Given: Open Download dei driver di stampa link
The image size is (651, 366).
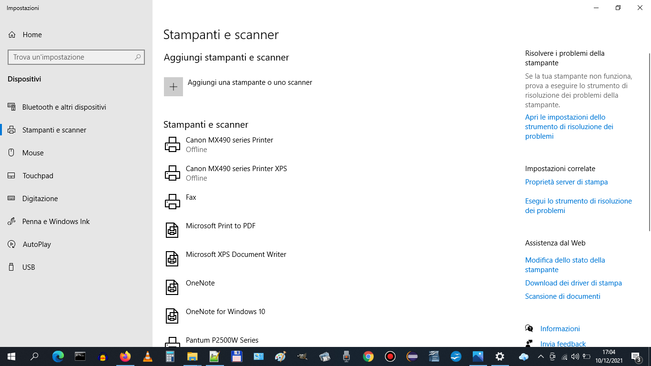Looking at the screenshot, I should 573,283.
